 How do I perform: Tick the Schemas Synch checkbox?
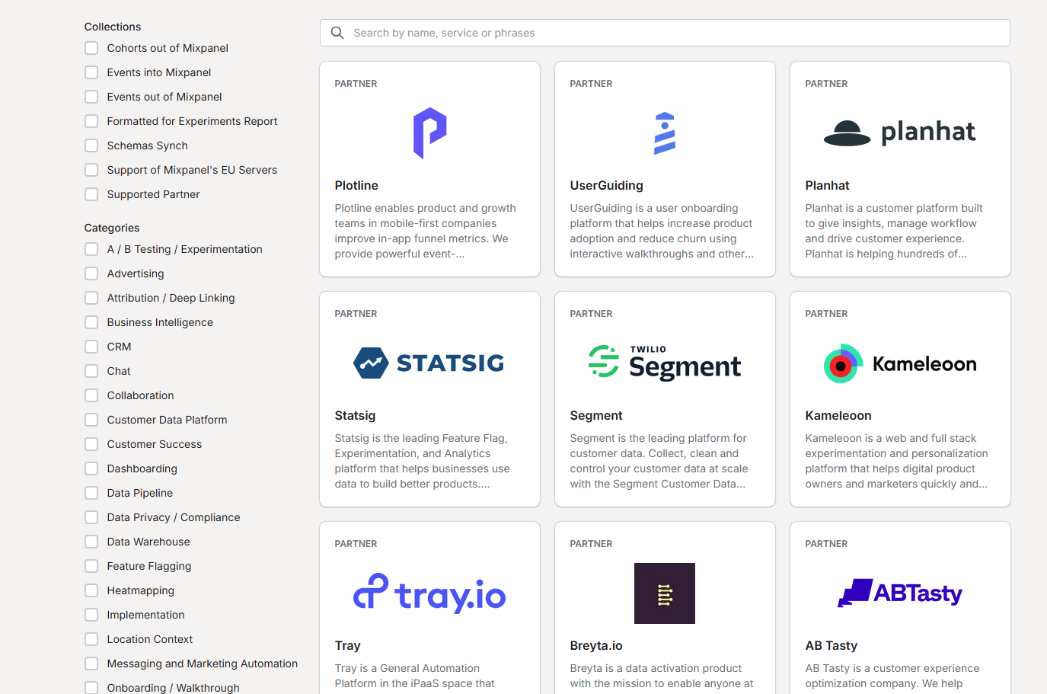91,146
